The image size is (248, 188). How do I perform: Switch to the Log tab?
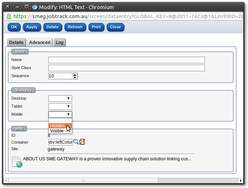pos(59,43)
